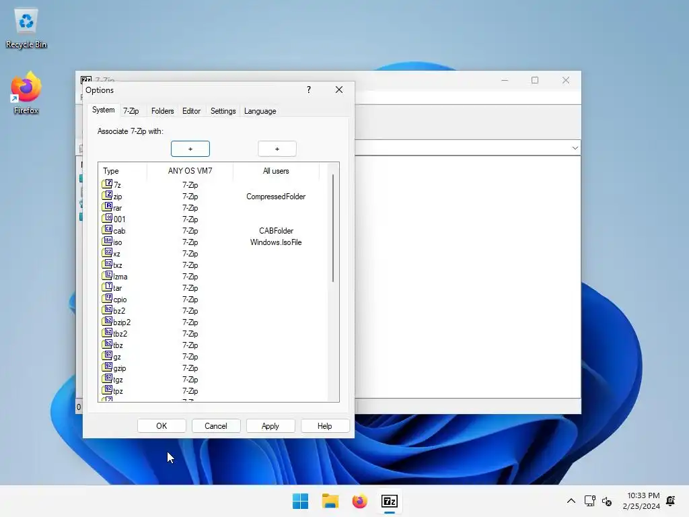Click the cab file type icon
This screenshot has height=517, width=689.
[107, 230]
